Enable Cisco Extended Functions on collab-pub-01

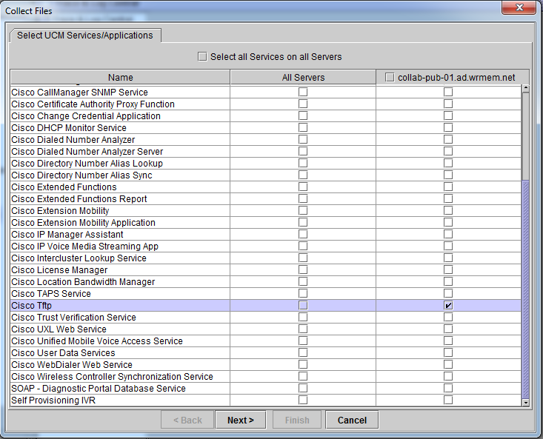(x=448, y=187)
